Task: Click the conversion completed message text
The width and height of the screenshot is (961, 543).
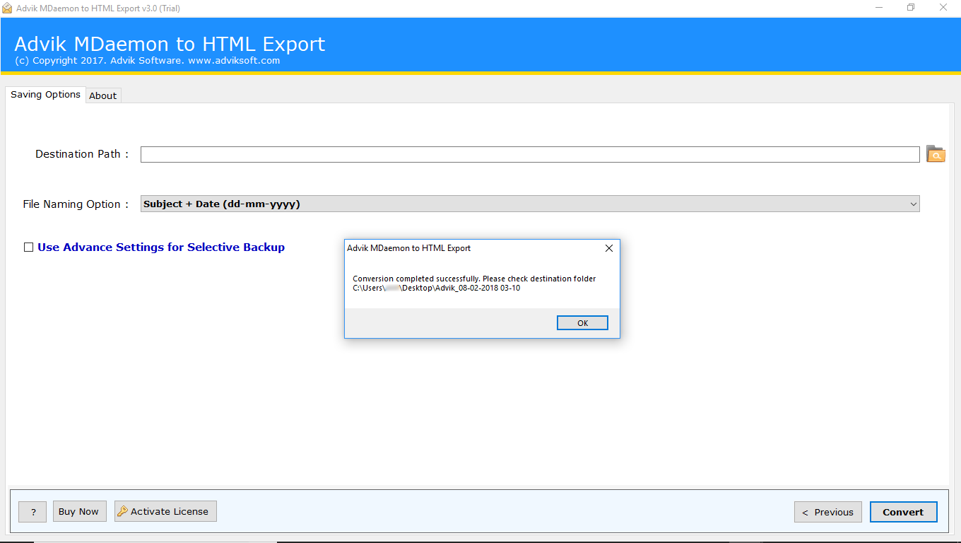Action: point(474,279)
